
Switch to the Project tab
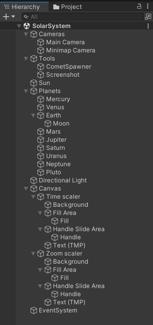pos(68,7)
